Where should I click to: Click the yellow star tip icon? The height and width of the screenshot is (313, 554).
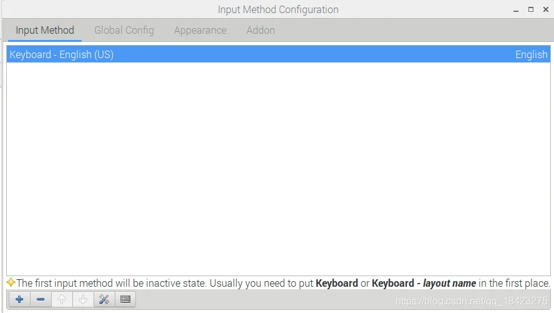[11, 282]
